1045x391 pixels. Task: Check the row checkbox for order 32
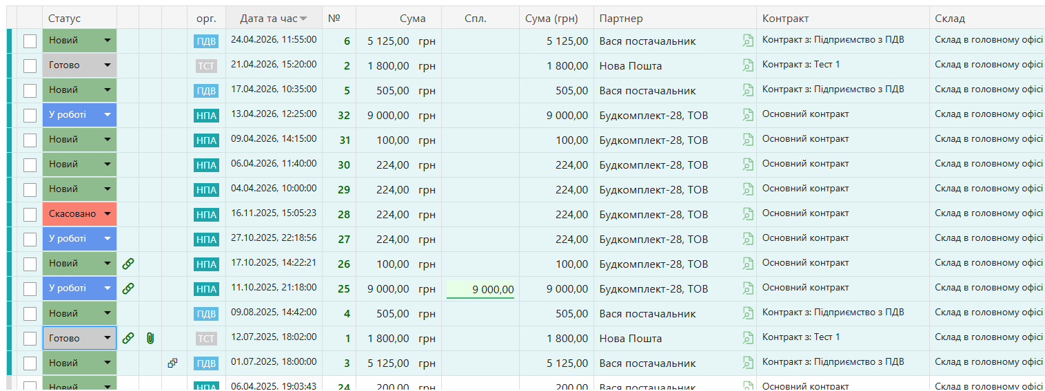point(30,116)
